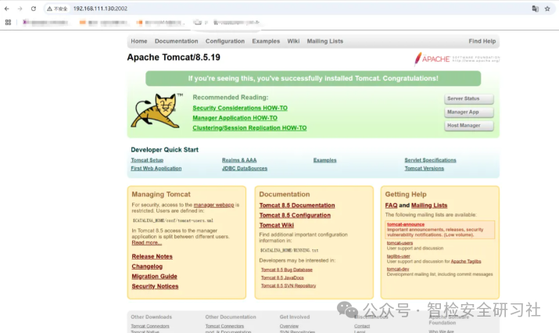Open footer Tomcat Connectors under Other Downloads
Viewport: 559px width, 333px height.
tap(150, 326)
